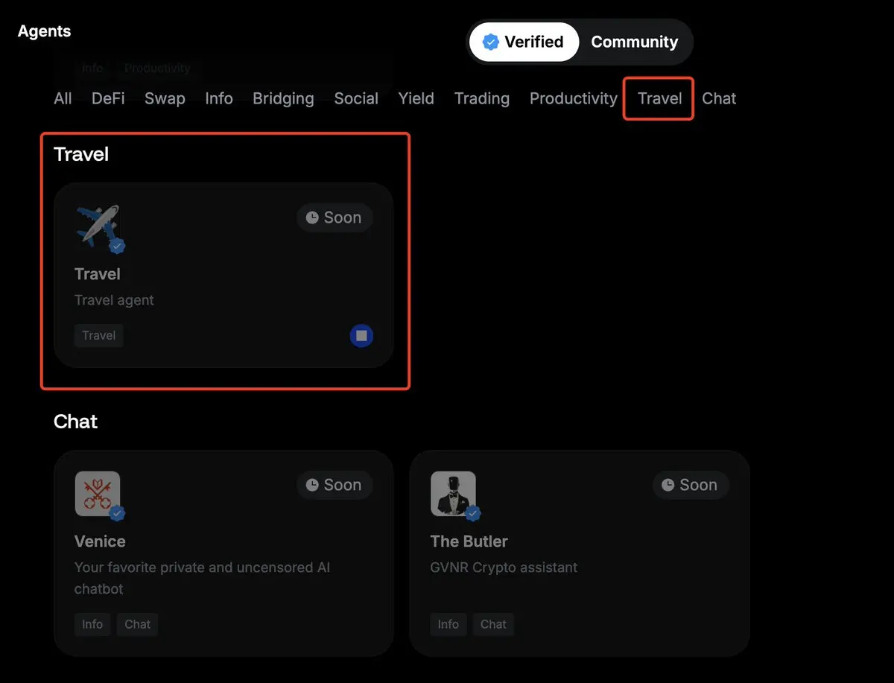Image resolution: width=894 pixels, height=683 pixels.
Task: Click the verified checkmark icon in Verified toggle
Action: point(490,42)
